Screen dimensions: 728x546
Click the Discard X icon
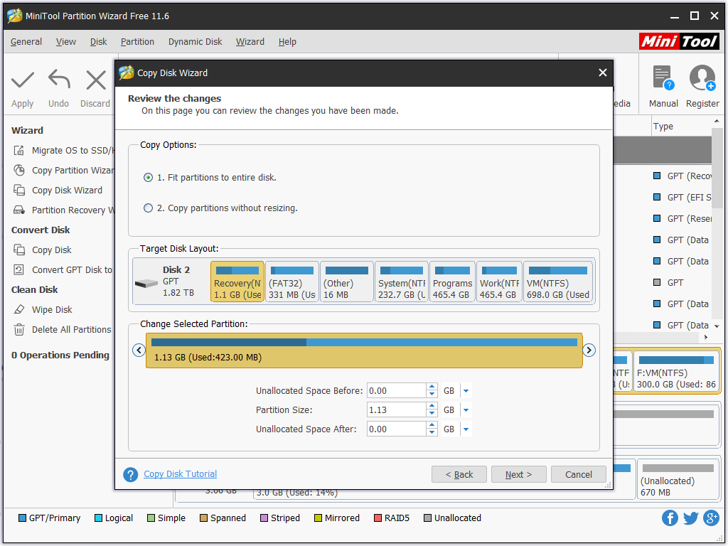96,80
